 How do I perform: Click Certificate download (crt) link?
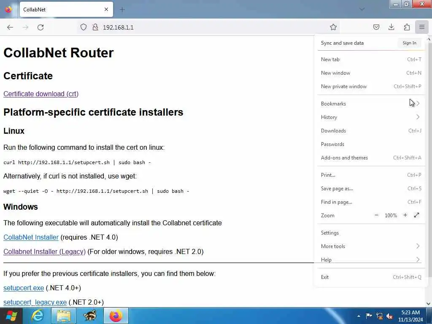pyautogui.click(x=41, y=94)
